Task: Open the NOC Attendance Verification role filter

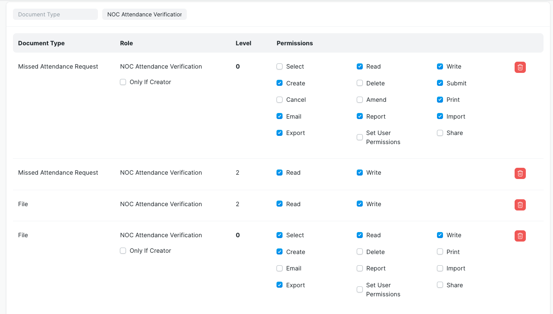Action: pyautogui.click(x=144, y=14)
